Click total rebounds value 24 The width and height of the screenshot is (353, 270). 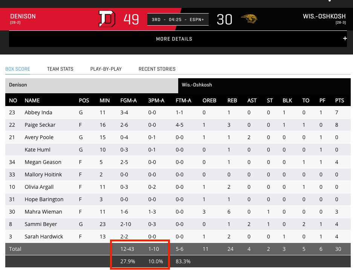click(x=230, y=249)
